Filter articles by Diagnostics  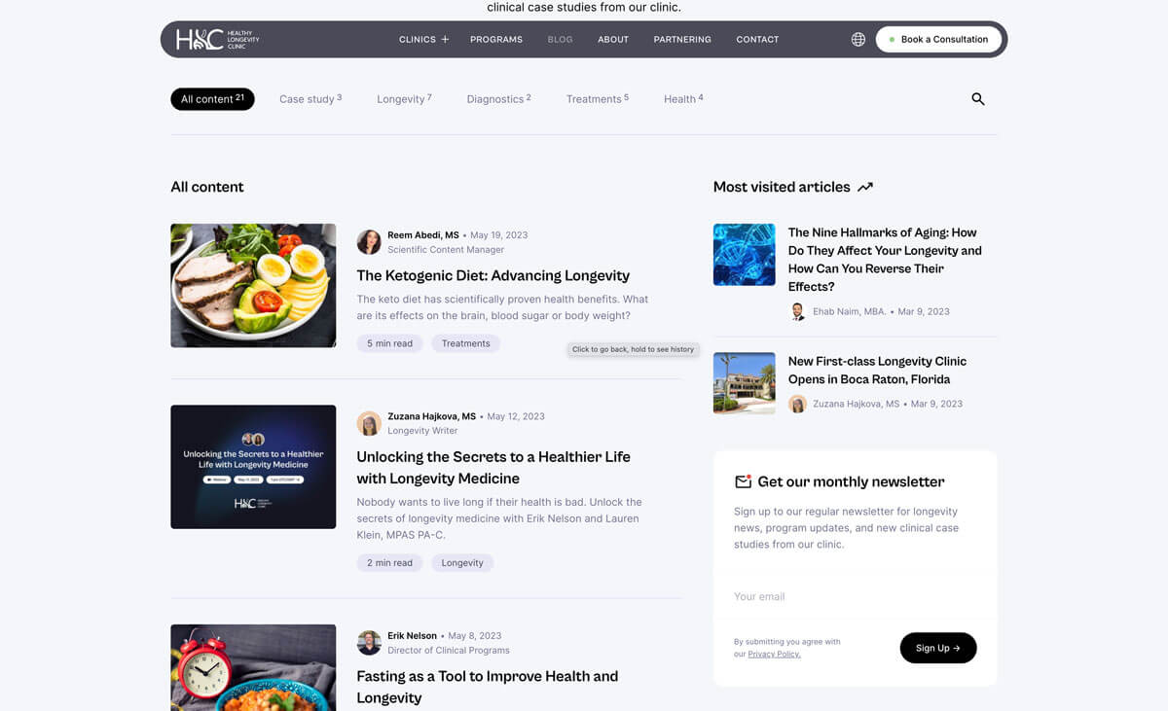coord(498,99)
